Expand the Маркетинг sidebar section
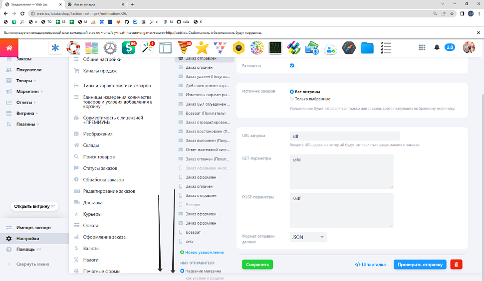 coord(29,92)
